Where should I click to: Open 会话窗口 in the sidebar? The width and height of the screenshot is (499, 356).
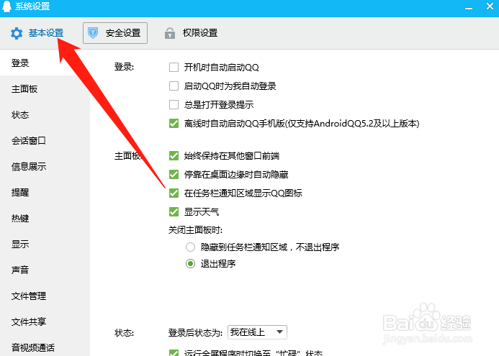pos(29,140)
